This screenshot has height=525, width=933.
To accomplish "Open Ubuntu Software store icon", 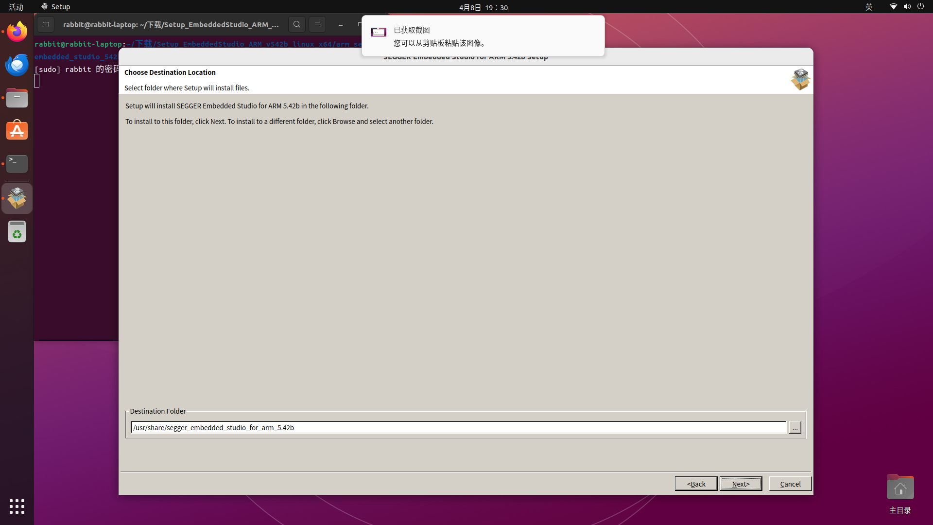I will click(17, 131).
